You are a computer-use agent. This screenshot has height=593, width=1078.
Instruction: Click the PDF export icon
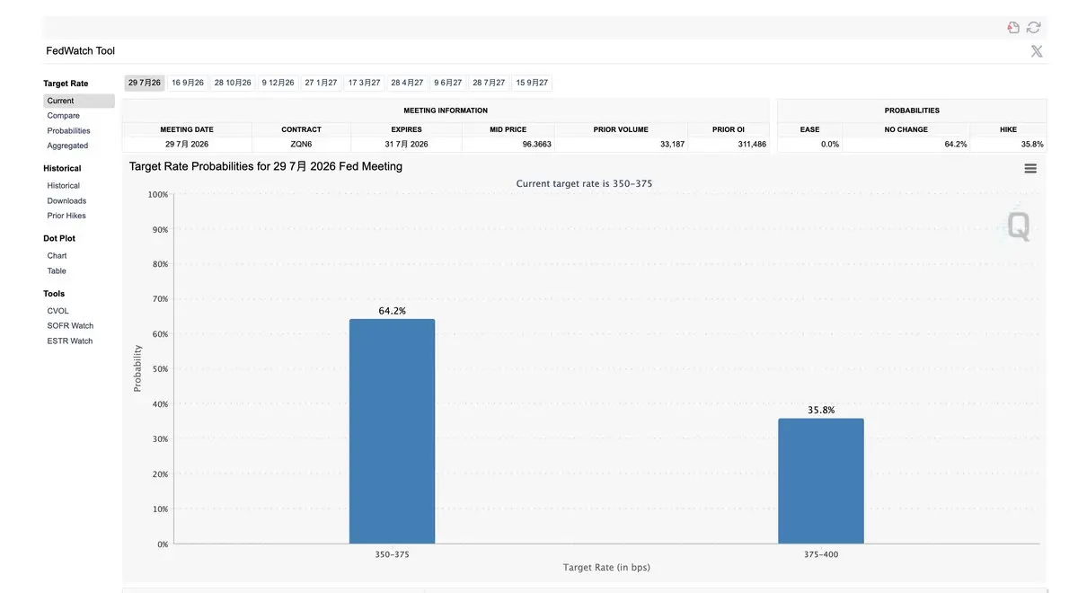pos(1013,28)
